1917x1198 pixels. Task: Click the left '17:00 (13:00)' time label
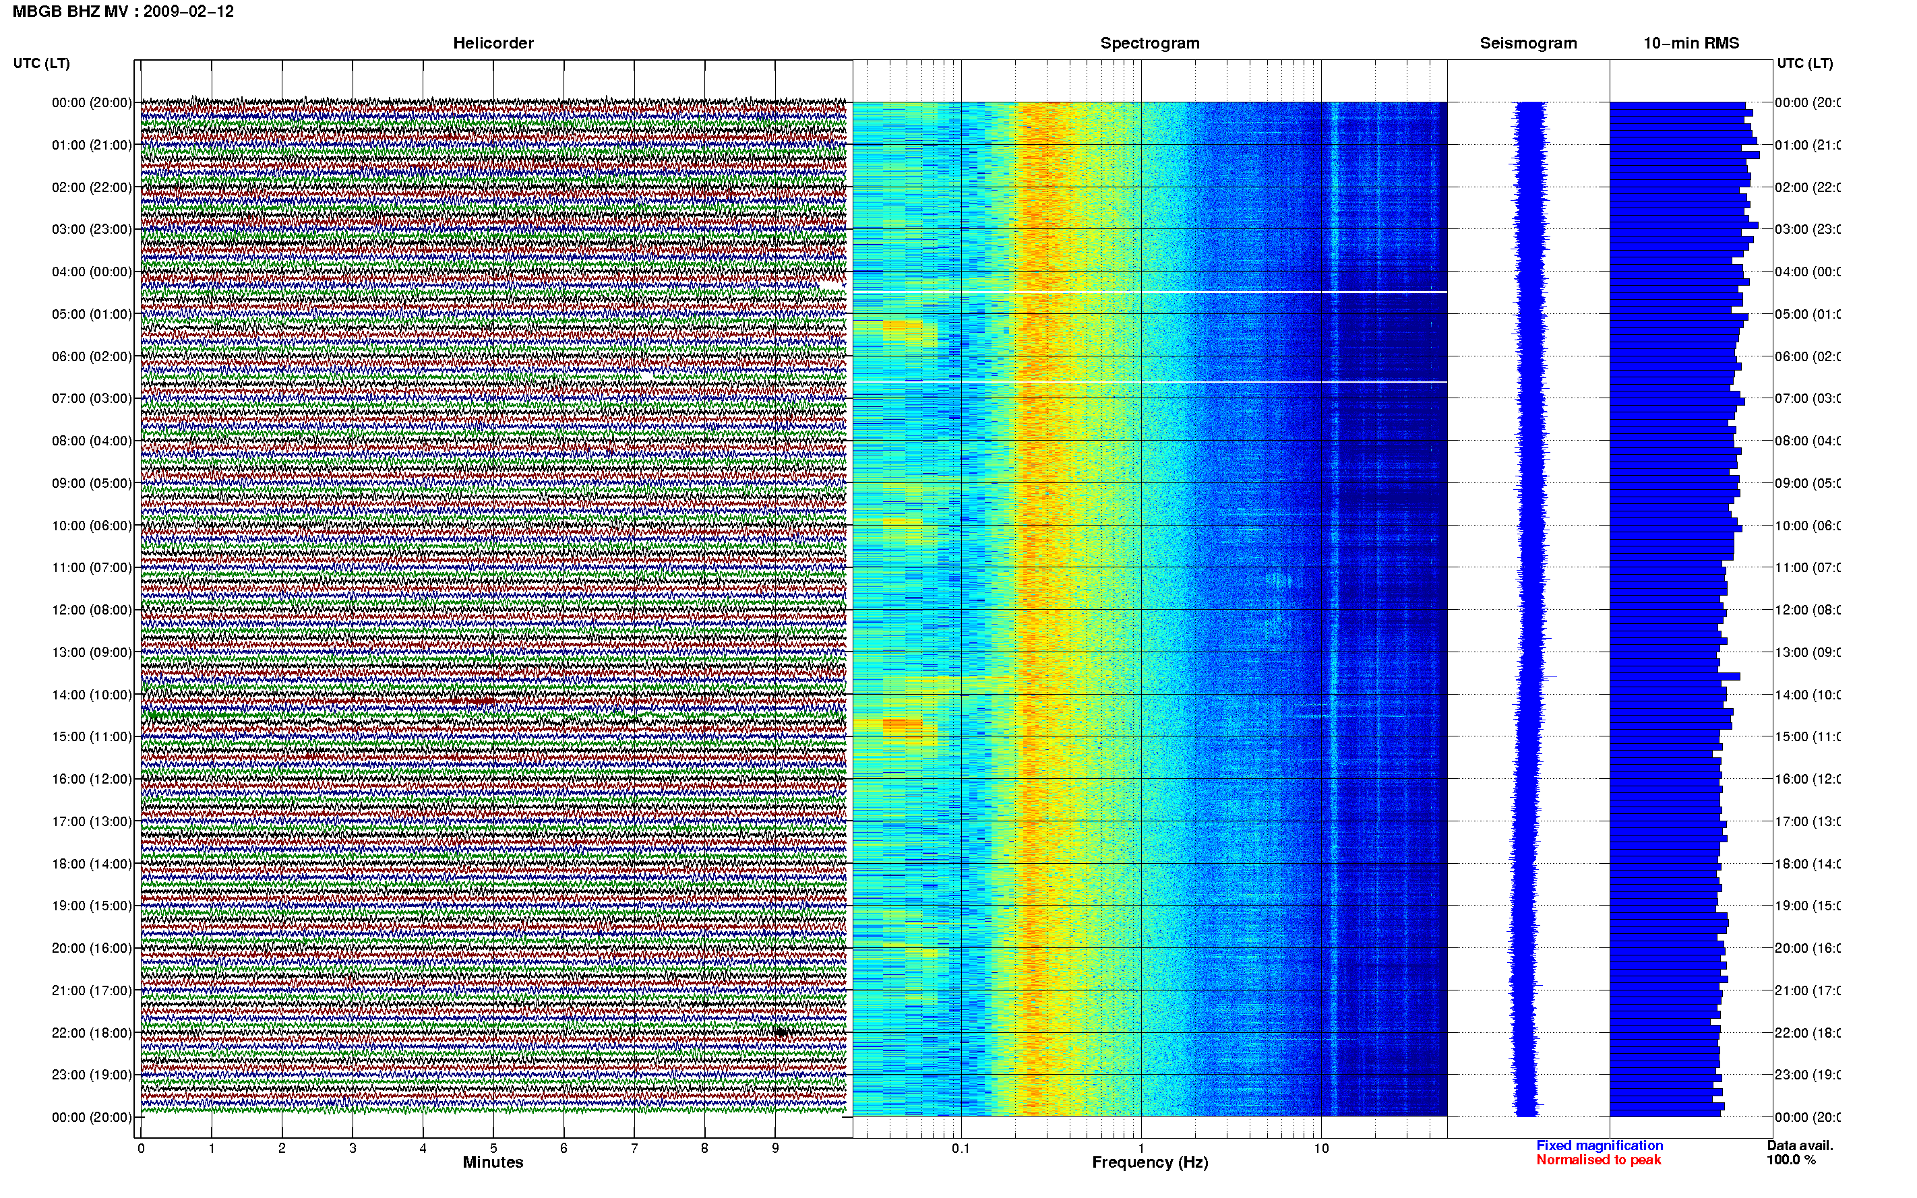92,821
